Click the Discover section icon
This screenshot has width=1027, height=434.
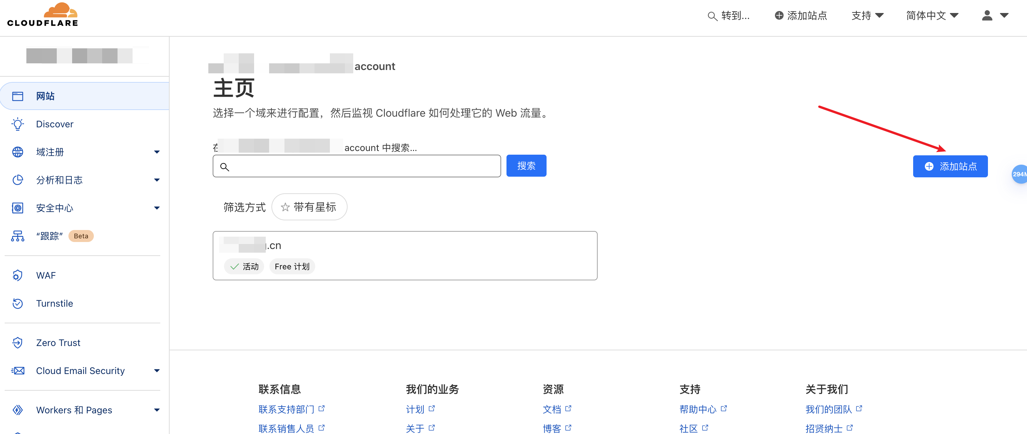pos(18,124)
